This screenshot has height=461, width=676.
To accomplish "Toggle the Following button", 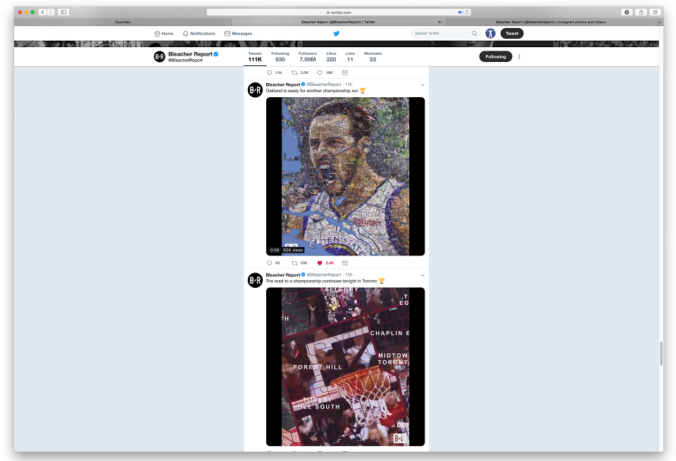I will 495,56.
